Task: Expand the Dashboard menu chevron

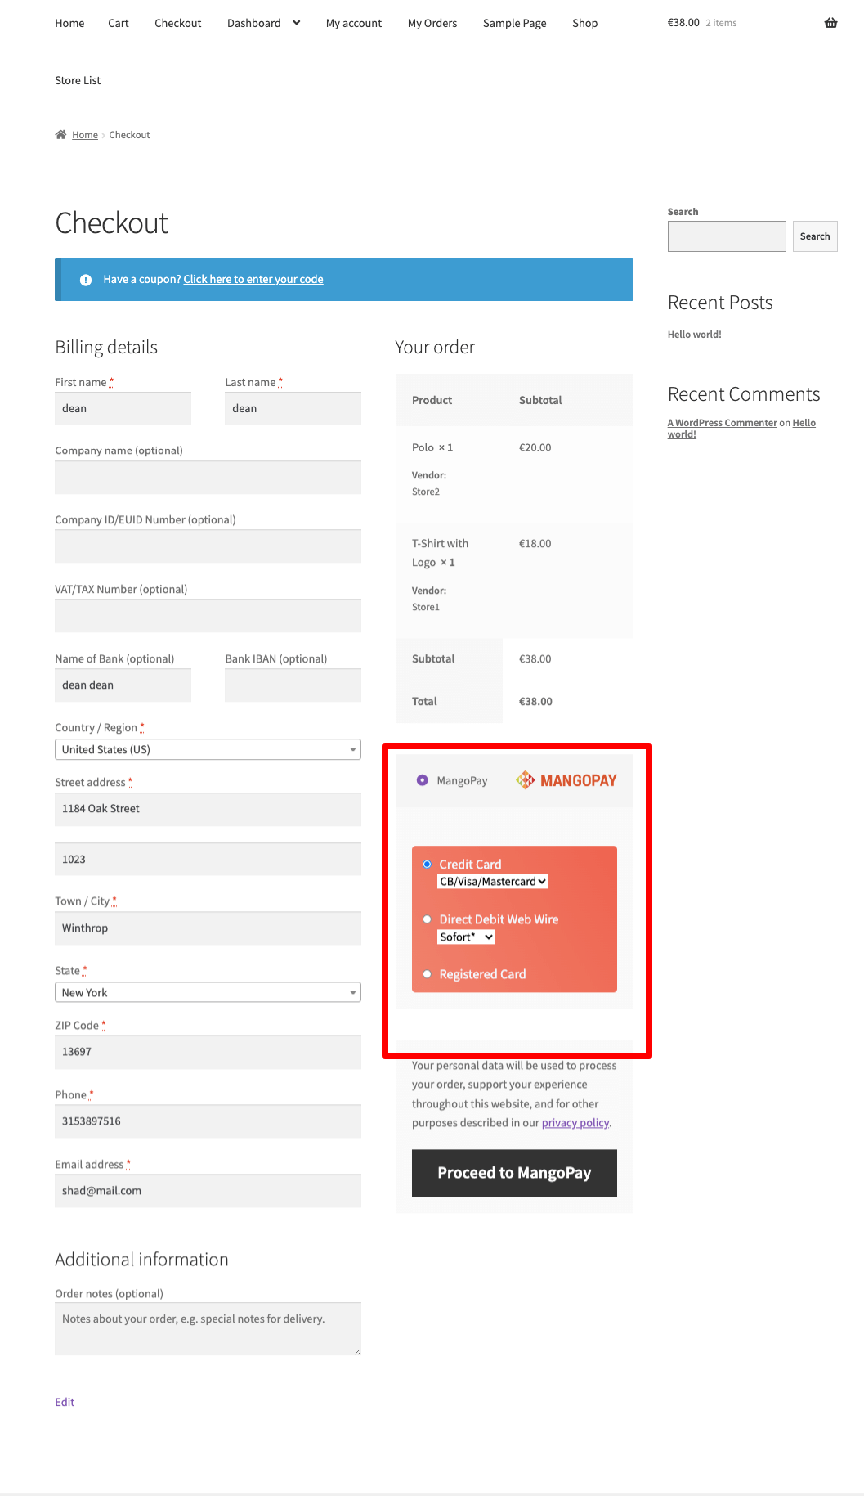Action: pyautogui.click(x=296, y=23)
